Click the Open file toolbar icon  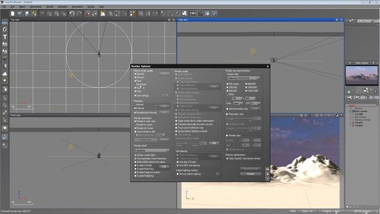point(20,13)
